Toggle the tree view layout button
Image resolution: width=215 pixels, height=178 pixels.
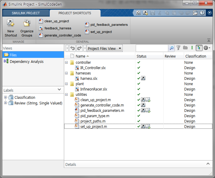click(199, 48)
